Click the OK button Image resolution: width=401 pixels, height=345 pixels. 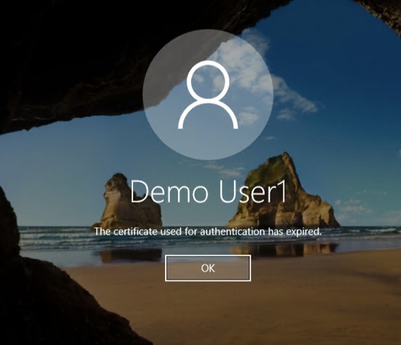pyautogui.click(x=208, y=268)
